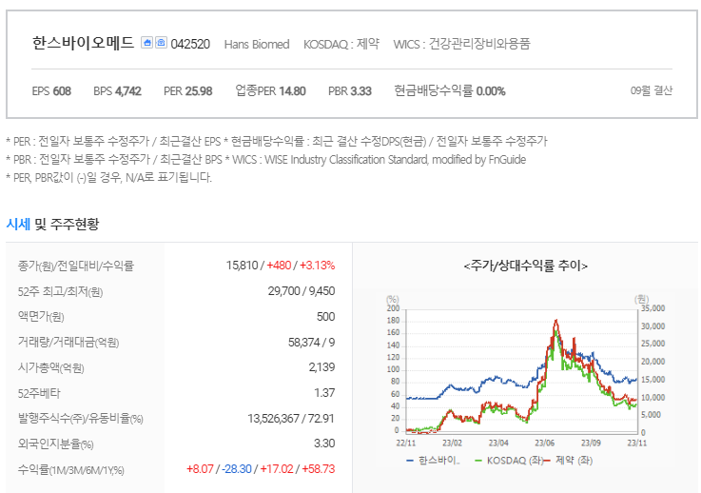701x493 pixels.
Task: Click the 52주 최고/최저(원) row label
Action: 60,291
